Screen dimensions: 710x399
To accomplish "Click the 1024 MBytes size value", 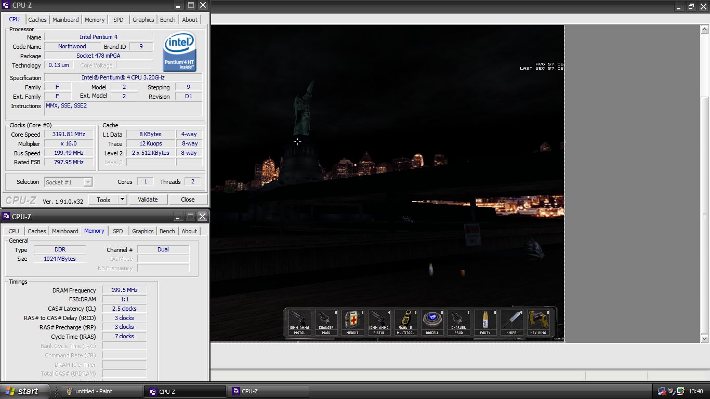I will [60, 259].
